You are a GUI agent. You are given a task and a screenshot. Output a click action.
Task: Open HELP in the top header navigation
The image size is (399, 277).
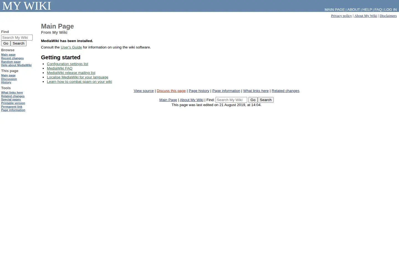click(367, 9)
